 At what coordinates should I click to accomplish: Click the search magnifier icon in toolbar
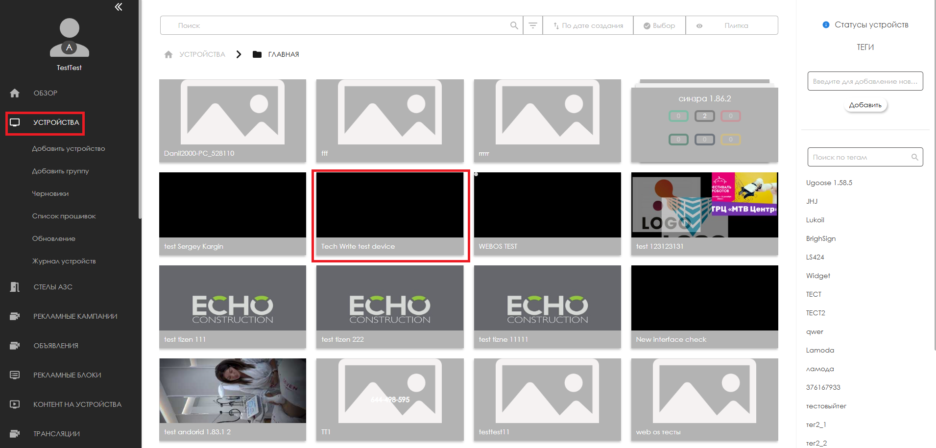pyautogui.click(x=514, y=25)
